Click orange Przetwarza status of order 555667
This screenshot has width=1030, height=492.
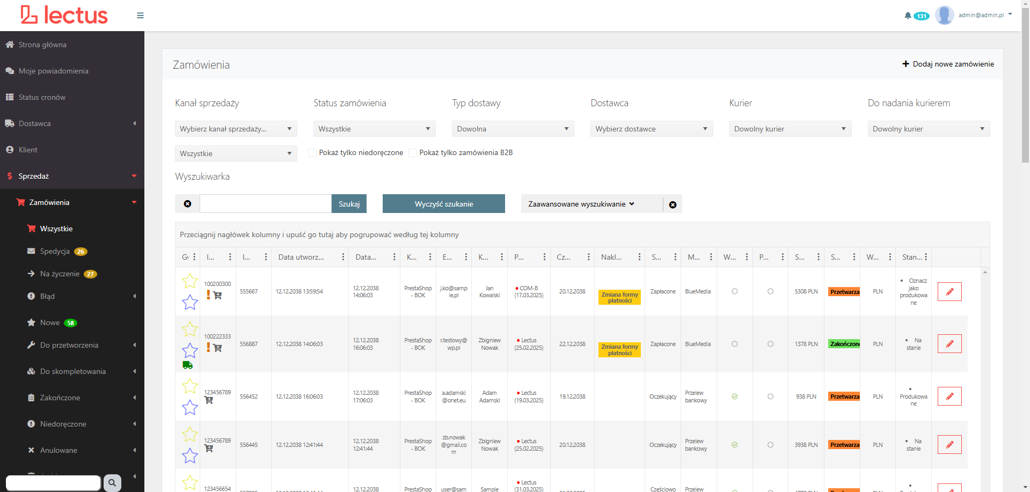(x=844, y=292)
